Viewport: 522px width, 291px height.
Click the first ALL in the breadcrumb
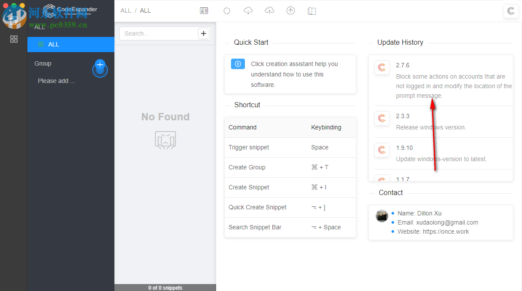pyautogui.click(x=126, y=10)
